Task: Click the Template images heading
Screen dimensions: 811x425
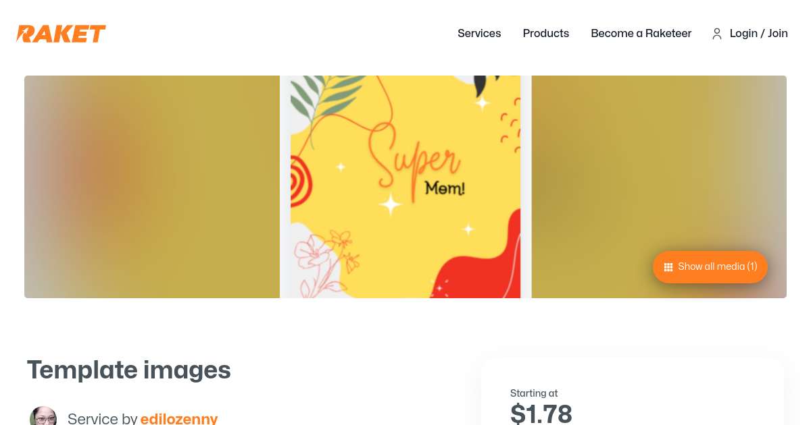Action: pos(128,370)
